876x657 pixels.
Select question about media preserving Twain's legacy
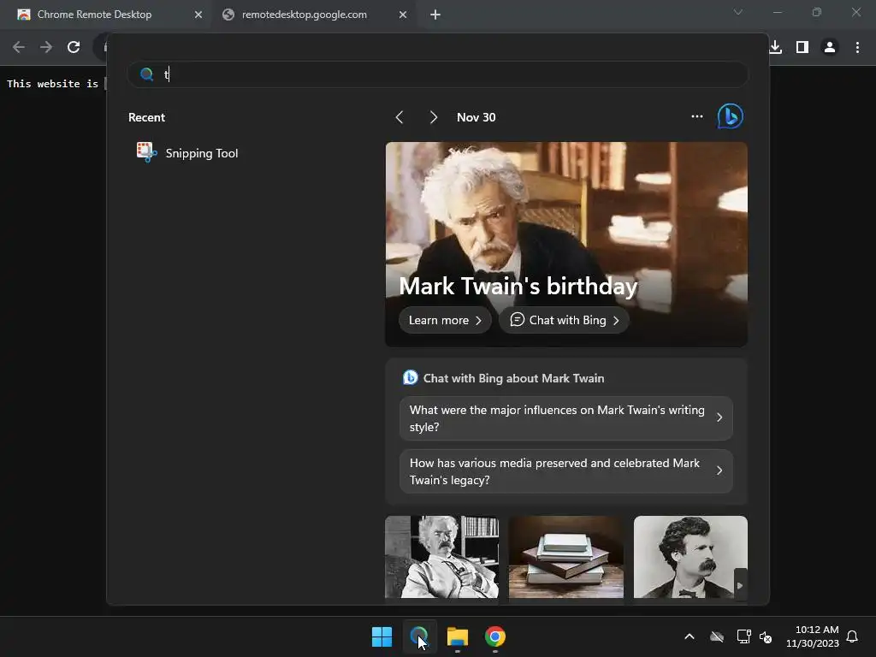[566, 471]
